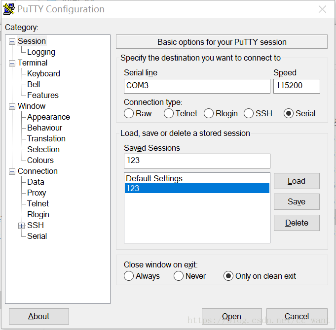Open the Terminal category
Image resolution: width=336 pixels, height=330 pixels.
tap(33, 63)
